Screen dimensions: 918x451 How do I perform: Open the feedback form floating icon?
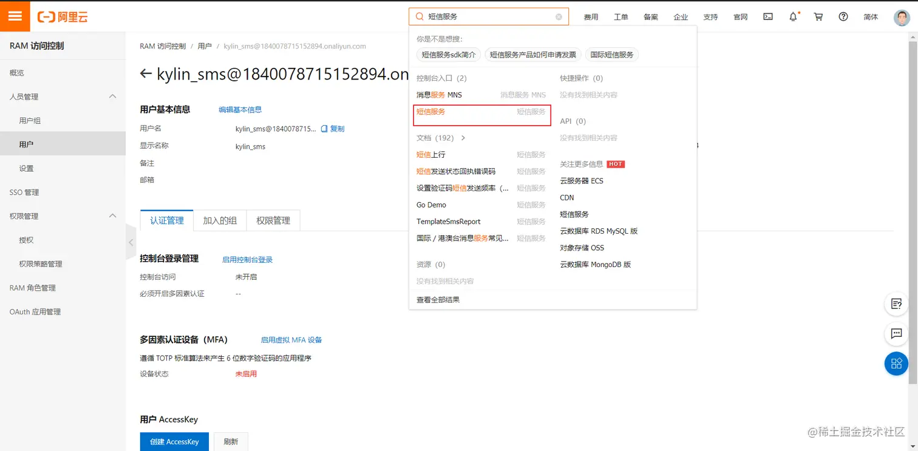[896, 304]
